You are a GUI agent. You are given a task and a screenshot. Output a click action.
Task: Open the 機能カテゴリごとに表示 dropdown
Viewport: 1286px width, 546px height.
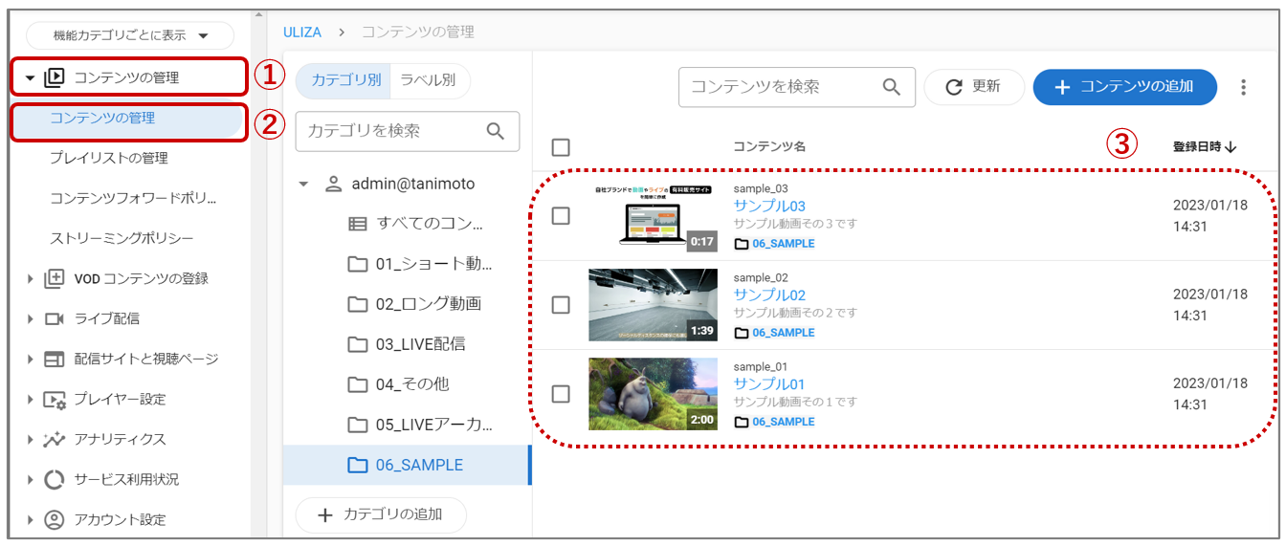coord(130,35)
